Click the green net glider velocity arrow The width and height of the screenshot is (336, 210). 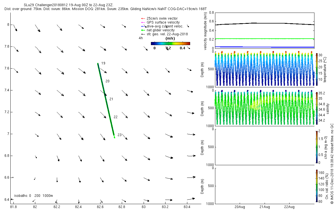[143, 30]
